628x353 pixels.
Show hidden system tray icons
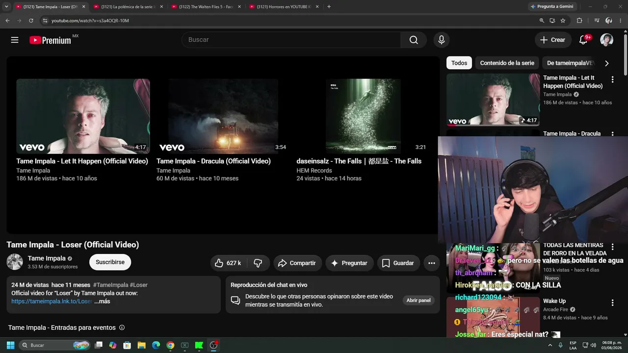[x=549, y=345]
